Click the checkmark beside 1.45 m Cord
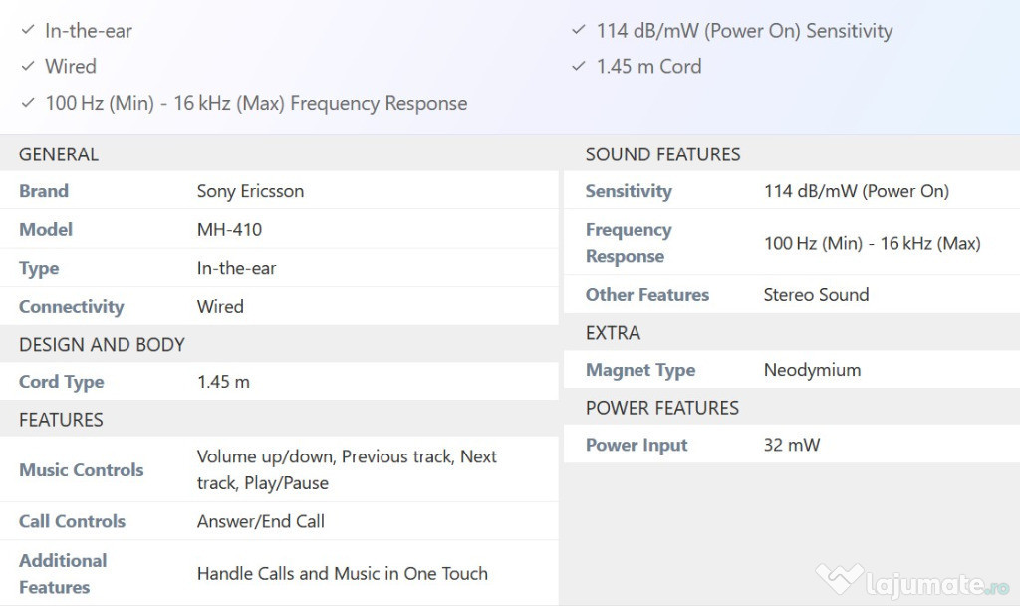The width and height of the screenshot is (1020, 606). (579, 66)
